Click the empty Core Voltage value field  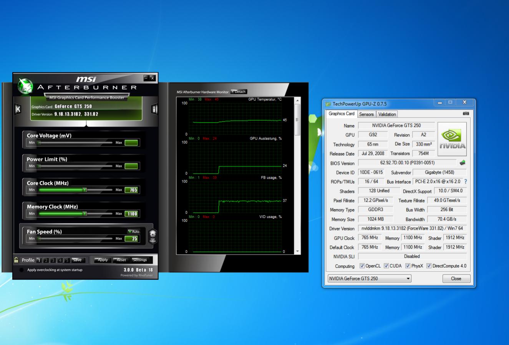(x=131, y=143)
